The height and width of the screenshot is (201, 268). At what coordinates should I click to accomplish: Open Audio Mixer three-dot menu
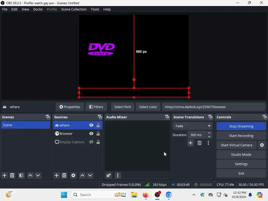point(118,175)
